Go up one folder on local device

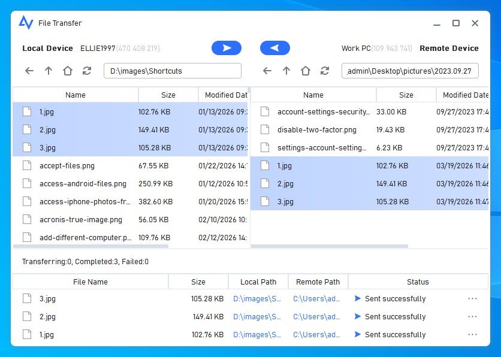click(x=49, y=71)
